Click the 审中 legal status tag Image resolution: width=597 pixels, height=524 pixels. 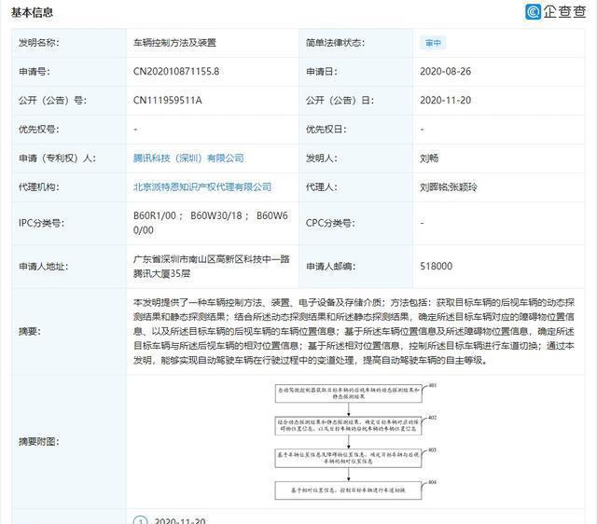pos(433,43)
